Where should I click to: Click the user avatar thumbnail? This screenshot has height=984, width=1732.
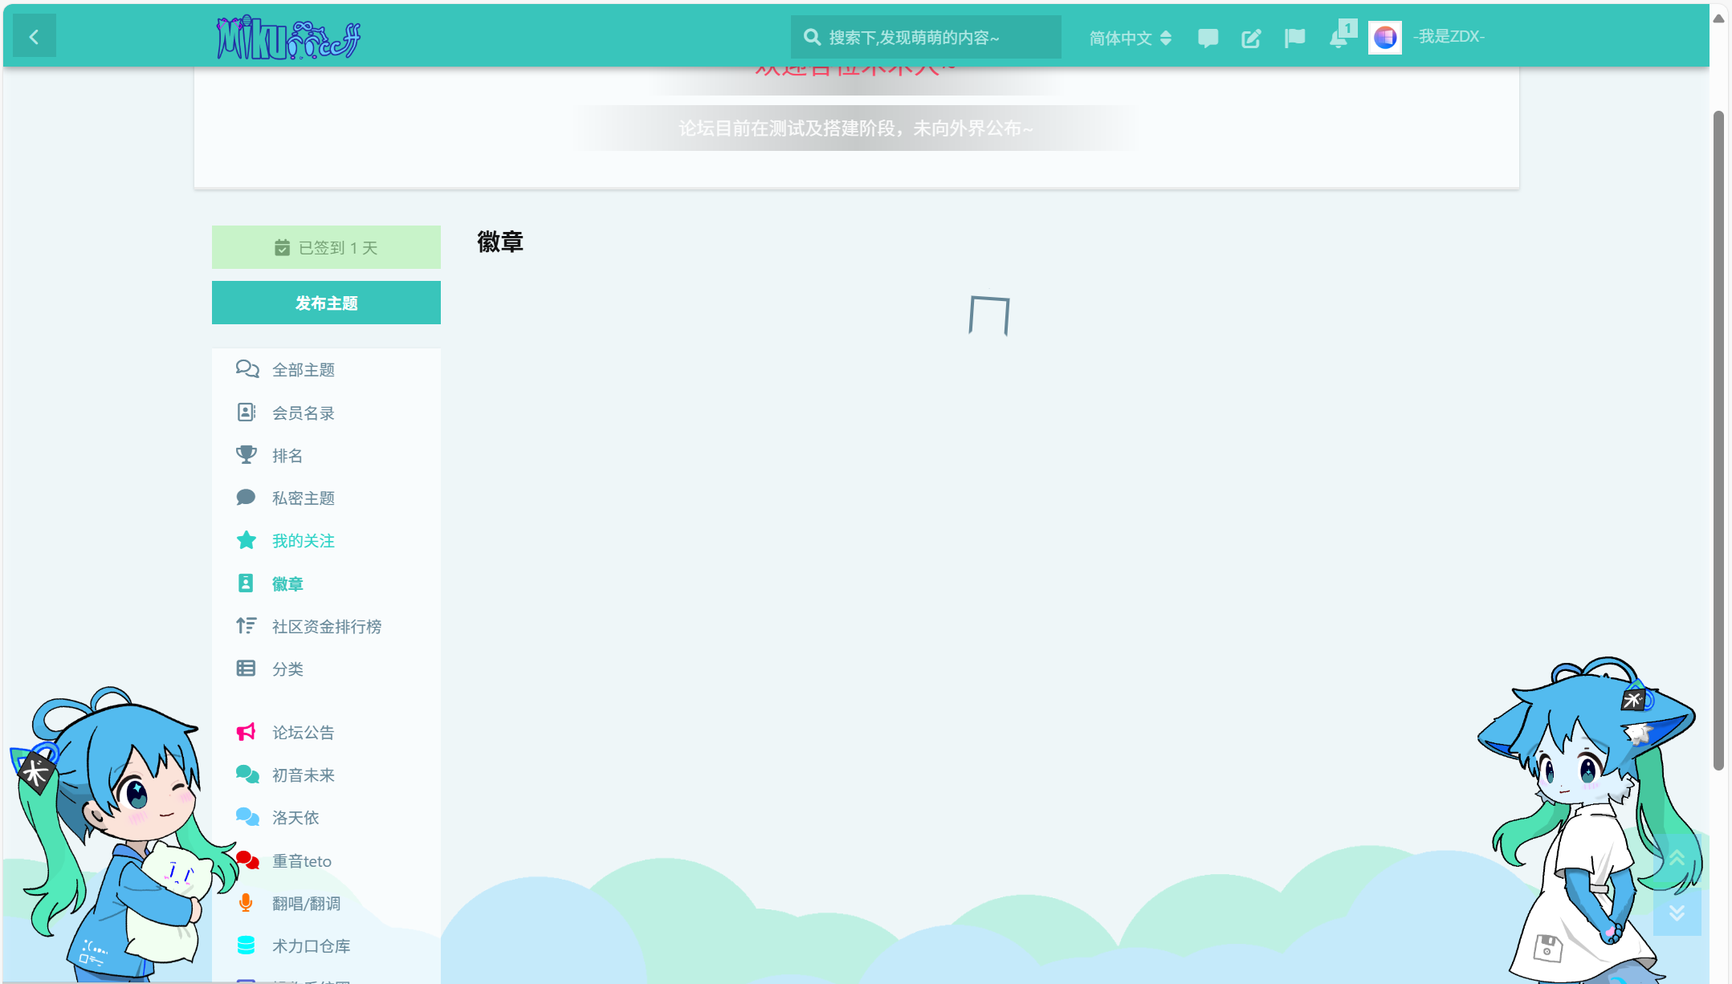[x=1385, y=38]
